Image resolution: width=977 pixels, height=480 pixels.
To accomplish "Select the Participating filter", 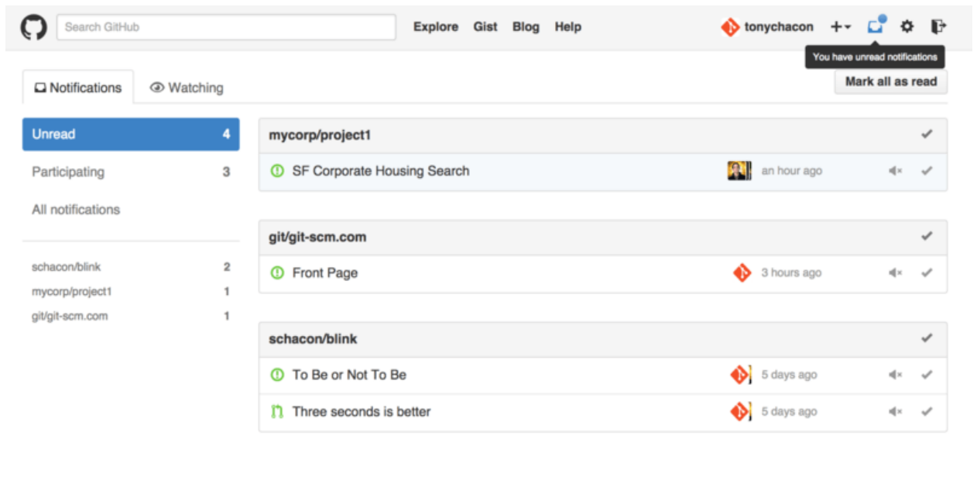I will coord(131,172).
